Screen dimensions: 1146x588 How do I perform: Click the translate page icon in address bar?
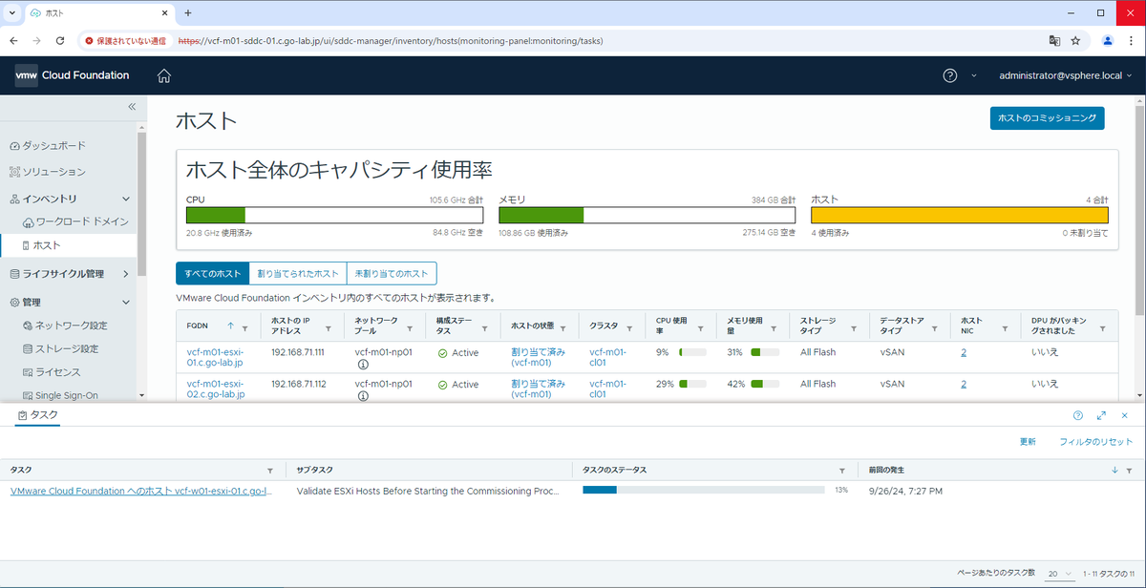[x=1054, y=41]
